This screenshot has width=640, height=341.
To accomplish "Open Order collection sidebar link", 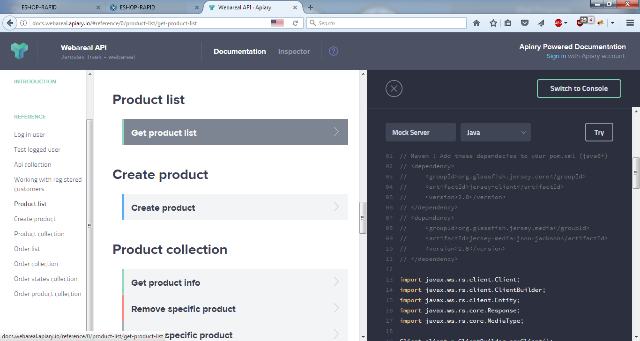I will pyautogui.click(x=36, y=264).
